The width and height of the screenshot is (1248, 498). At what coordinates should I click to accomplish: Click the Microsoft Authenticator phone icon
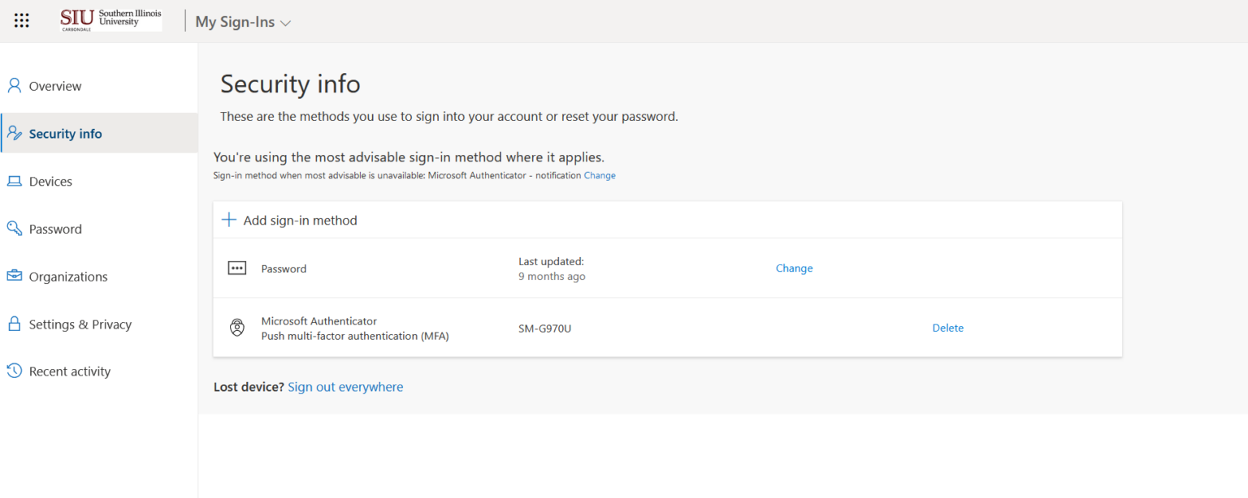point(236,328)
